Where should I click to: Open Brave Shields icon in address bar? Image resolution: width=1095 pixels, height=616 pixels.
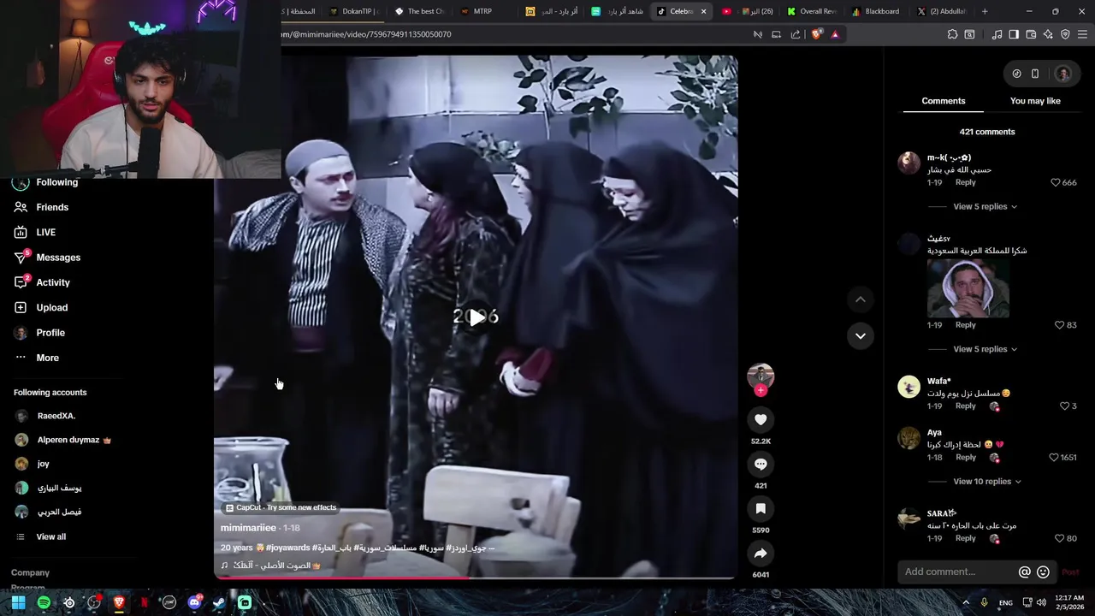point(816,34)
